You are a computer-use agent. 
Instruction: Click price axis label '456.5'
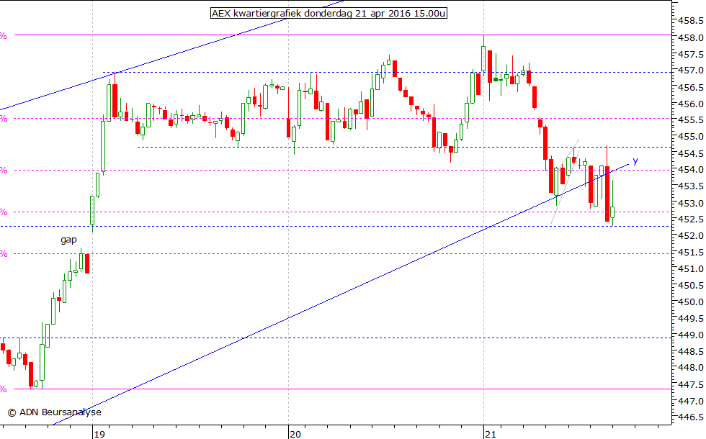pyautogui.click(x=691, y=87)
